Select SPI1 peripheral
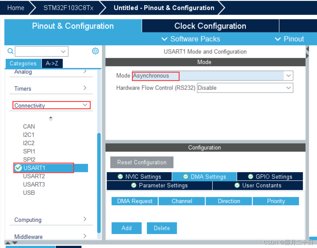317x248 pixels. (x=29, y=151)
